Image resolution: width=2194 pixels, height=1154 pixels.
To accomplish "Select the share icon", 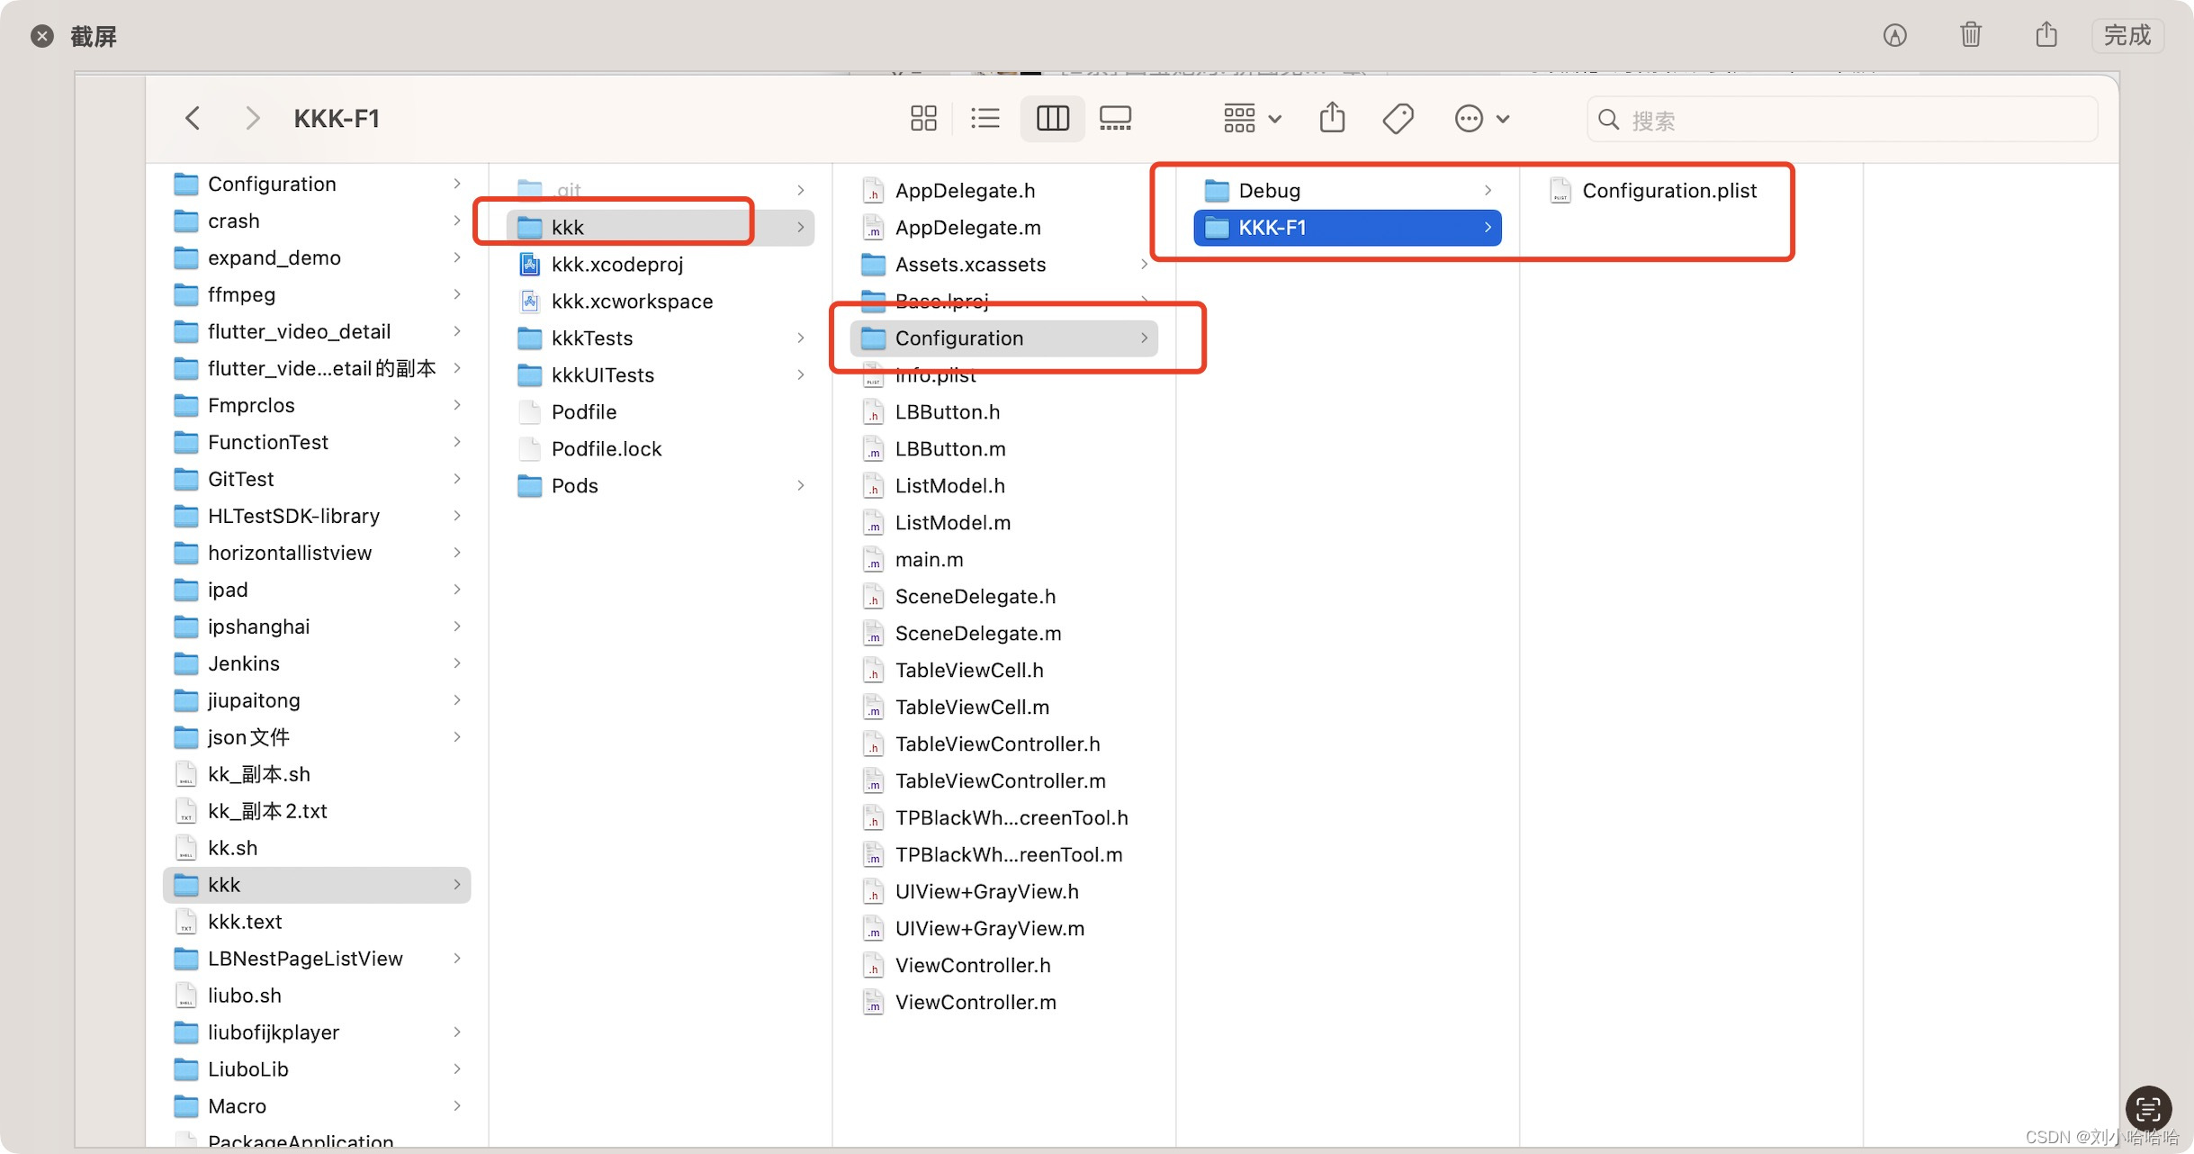I will click(x=1331, y=118).
